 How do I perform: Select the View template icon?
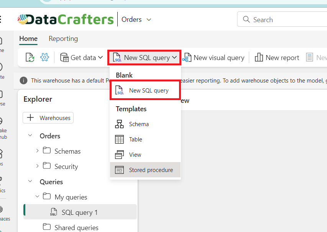120,155
